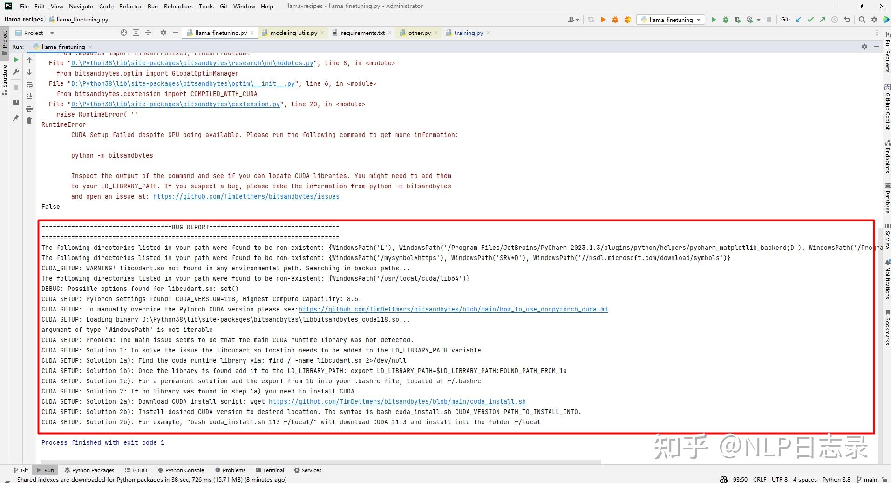This screenshot has width=891, height=483.
Task: Open TODO tool window
Action: [x=136, y=470]
